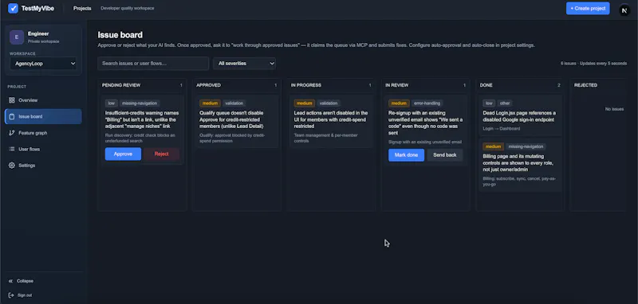Screen dimensions: 638x304
Task: Send back the re-signup issue
Action: 445,155
